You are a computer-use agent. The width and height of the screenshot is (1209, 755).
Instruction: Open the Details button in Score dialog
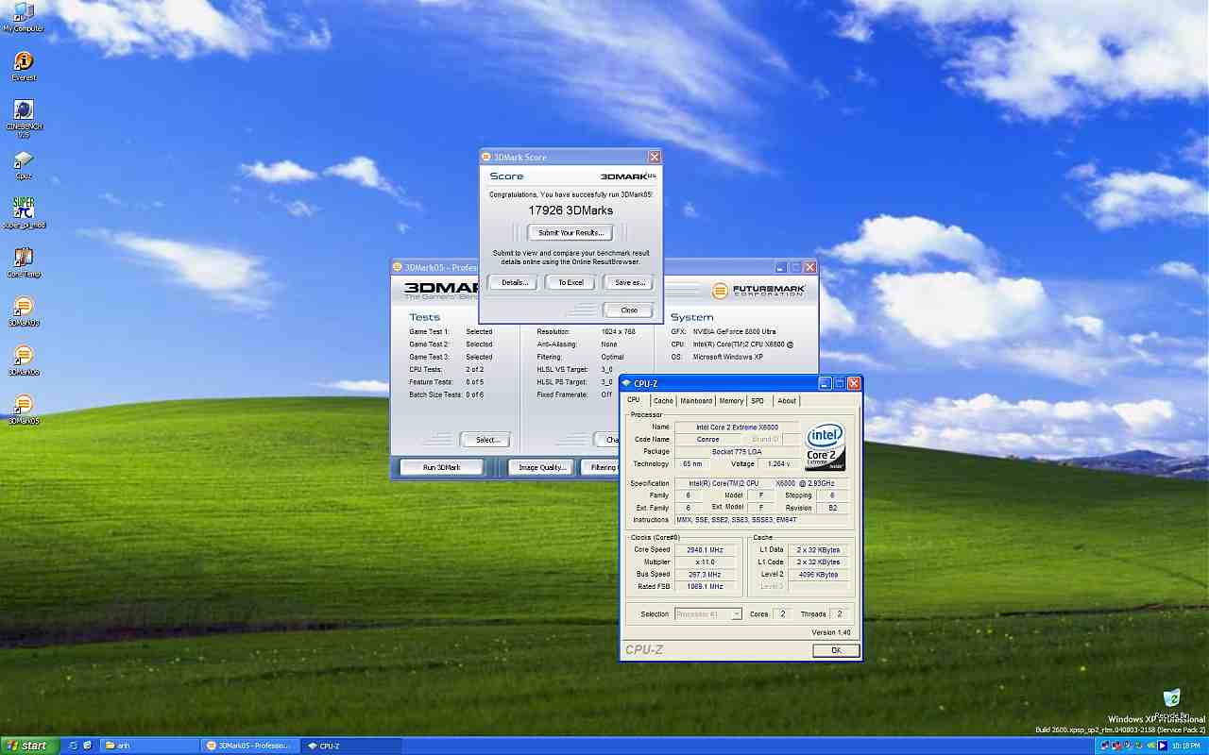(x=514, y=282)
